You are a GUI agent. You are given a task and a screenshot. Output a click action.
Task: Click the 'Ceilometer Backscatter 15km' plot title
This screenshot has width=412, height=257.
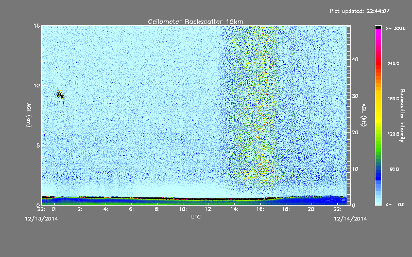coord(195,22)
